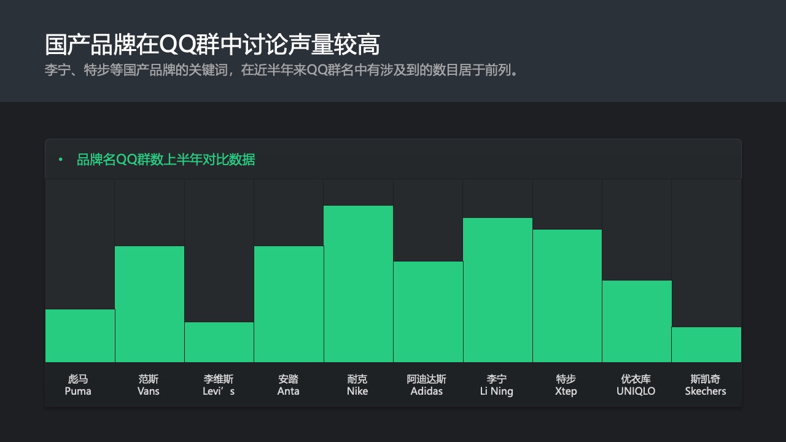This screenshot has width=786, height=442.
Task: Select the green Xtep bar
Action: coord(567,296)
